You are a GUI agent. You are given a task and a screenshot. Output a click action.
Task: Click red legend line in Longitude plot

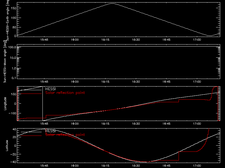31,94
